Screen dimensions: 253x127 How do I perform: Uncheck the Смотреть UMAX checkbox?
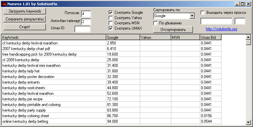[x=111, y=28]
